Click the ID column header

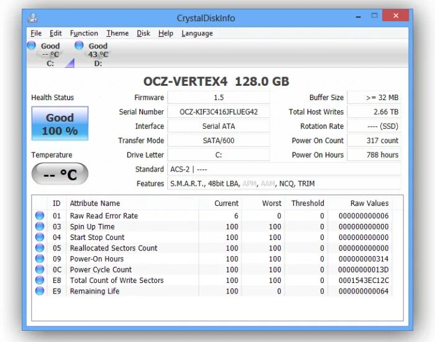57,203
